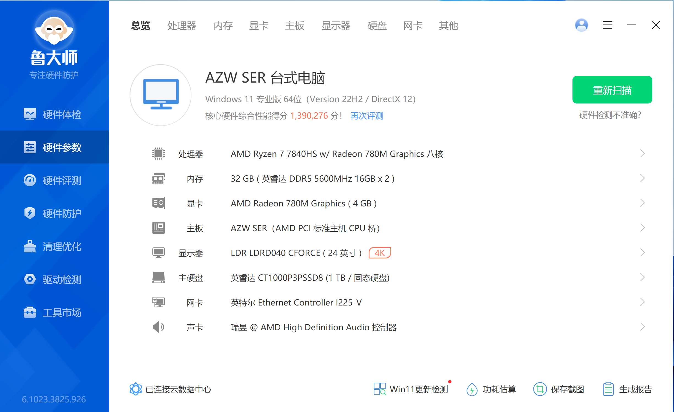The image size is (674, 412).
Task: Switch to the 主板 tab
Action: click(x=295, y=26)
